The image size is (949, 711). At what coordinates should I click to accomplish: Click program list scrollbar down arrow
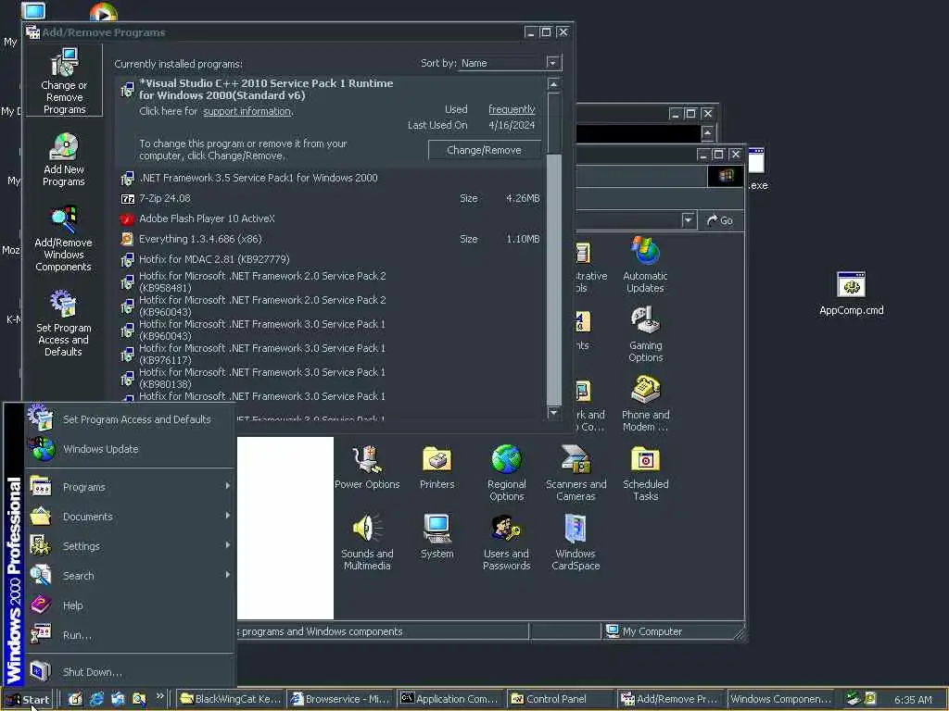pyautogui.click(x=553, y=412)
